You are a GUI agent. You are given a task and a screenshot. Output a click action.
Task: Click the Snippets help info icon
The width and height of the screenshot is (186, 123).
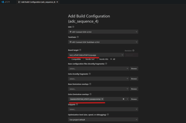pyautogui.click(x=77, y=104)
